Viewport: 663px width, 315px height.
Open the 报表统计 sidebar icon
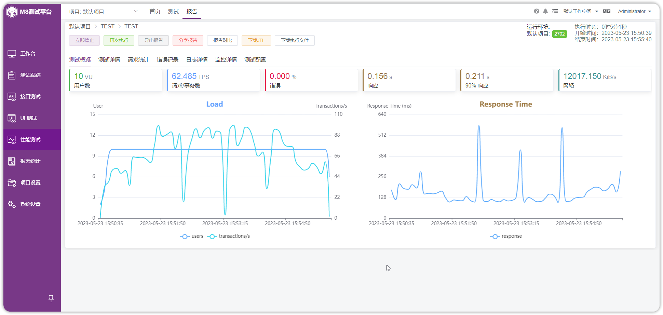pyautogui.click(x=12, y=161)
